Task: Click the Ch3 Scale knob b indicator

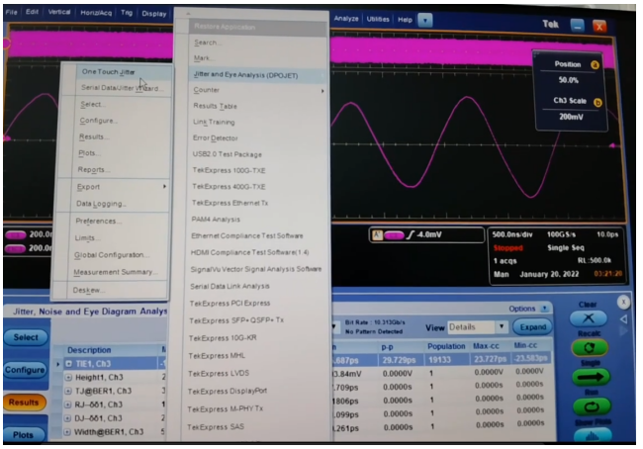Action: (597, 103)
